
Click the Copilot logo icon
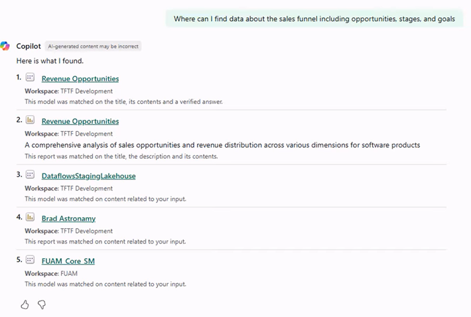(x=5, y=46)
